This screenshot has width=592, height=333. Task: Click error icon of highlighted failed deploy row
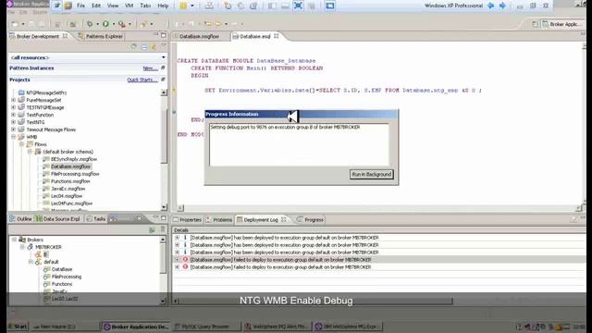(x=185, y=260)
